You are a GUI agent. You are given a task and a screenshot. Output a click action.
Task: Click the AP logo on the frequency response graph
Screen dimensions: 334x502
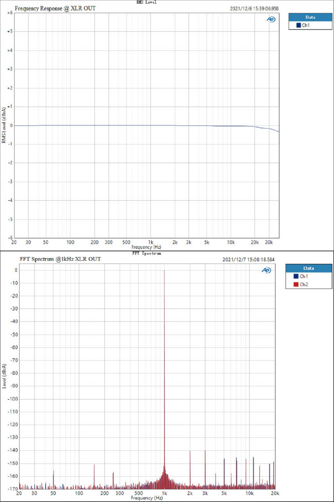point(271,19)
